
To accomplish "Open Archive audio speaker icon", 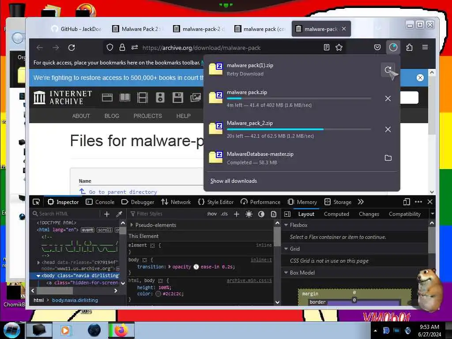I will tap(160, 98).
